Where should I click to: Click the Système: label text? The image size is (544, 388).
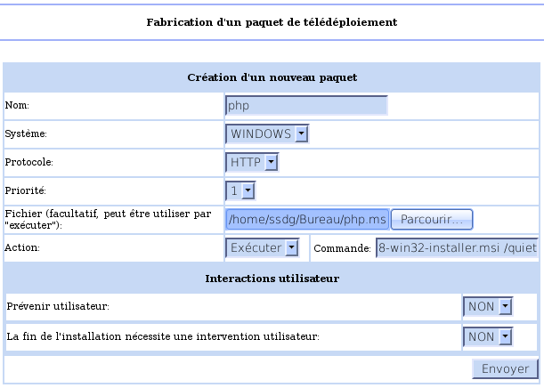(x=27, y=133)
